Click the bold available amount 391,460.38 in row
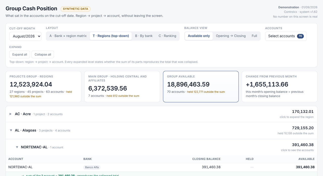 pos(305,167)
